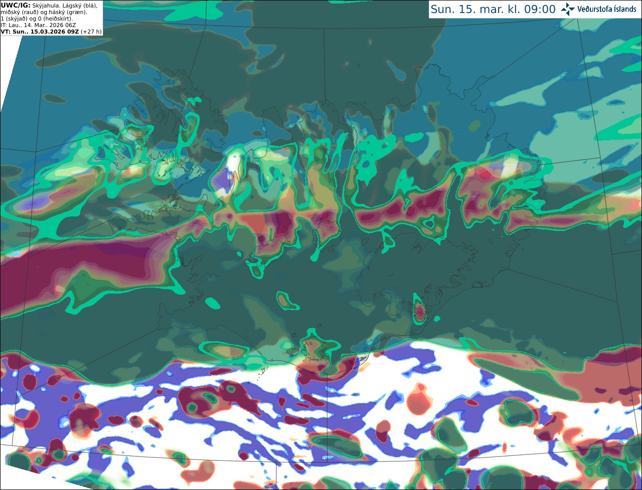Click the 'Veðurstofa Íslands' name text

(x=607, y=9)
